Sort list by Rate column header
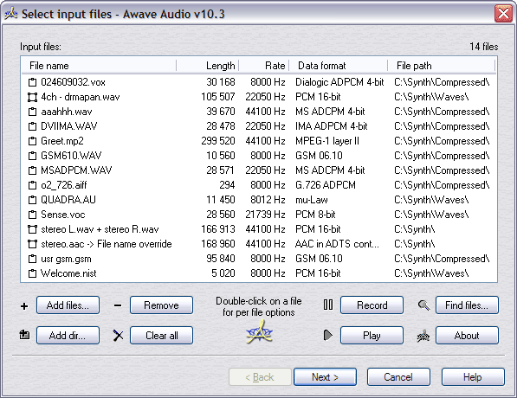The image size is (517, 398). 264,66
